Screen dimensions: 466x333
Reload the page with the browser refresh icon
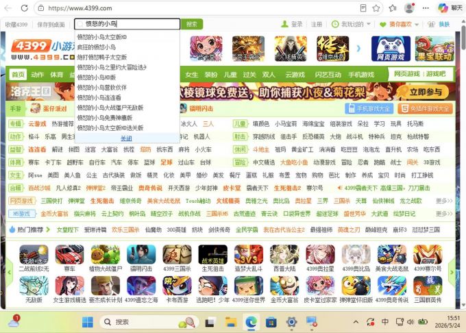coord(25,8)
